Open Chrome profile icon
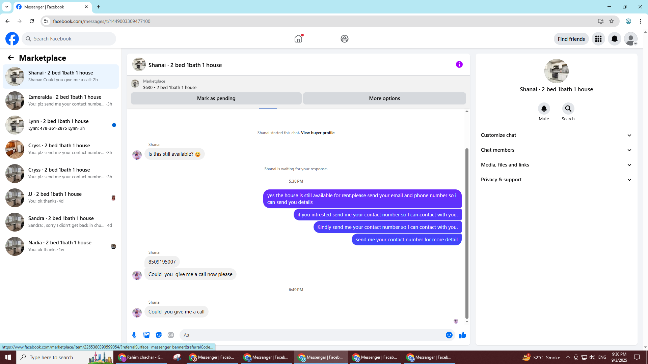 628,21
